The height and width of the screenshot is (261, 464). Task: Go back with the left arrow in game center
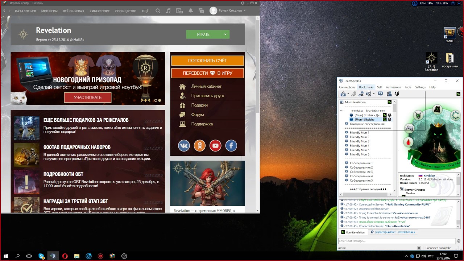coord(4,11)
